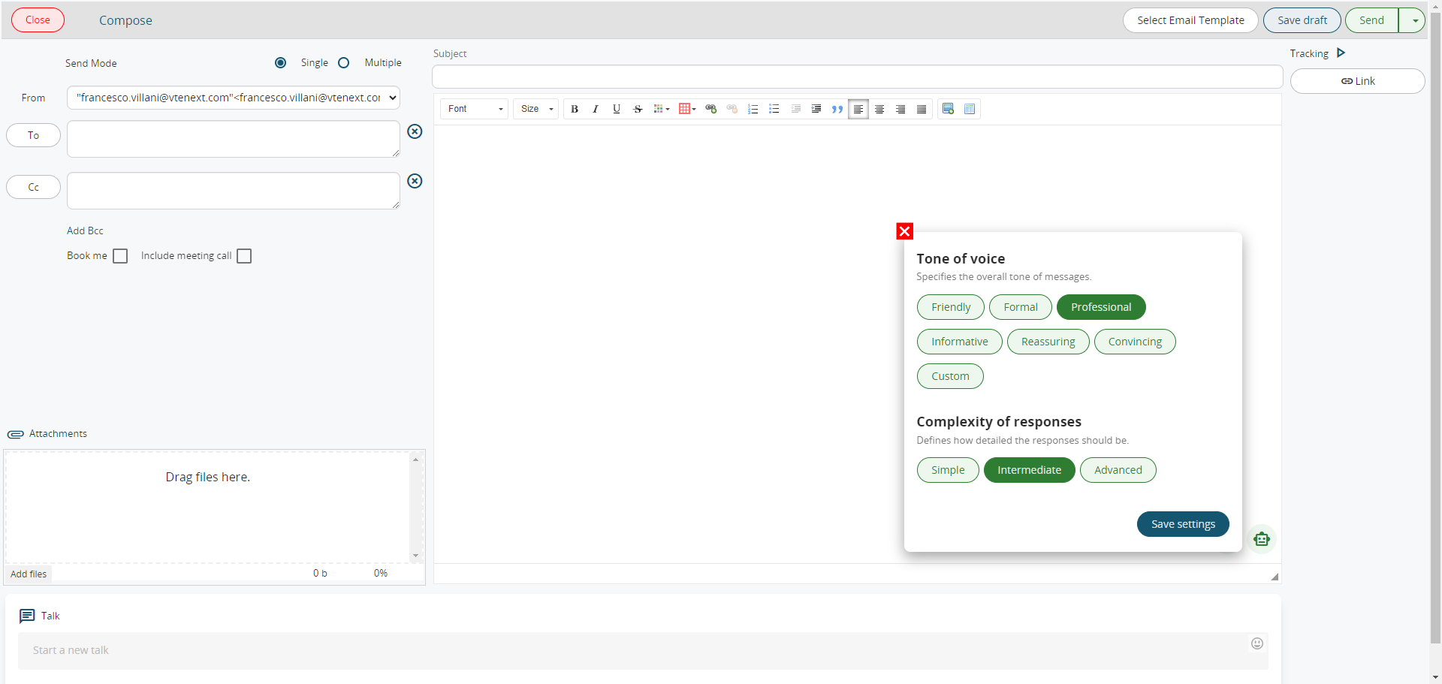Open the text color picker
The image size is (1442, 684).
[x=662, y=109]
